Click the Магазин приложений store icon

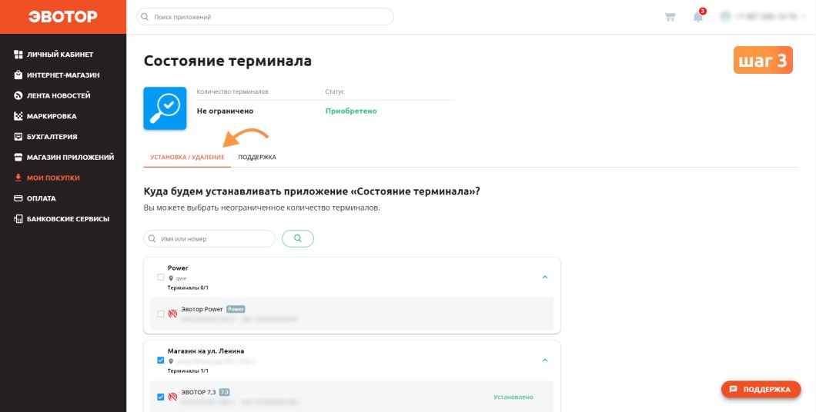(x=18, y=158)
